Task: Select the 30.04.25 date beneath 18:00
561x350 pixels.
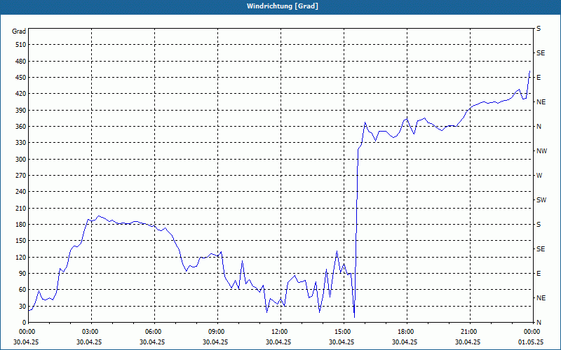Action: (405, 342)
